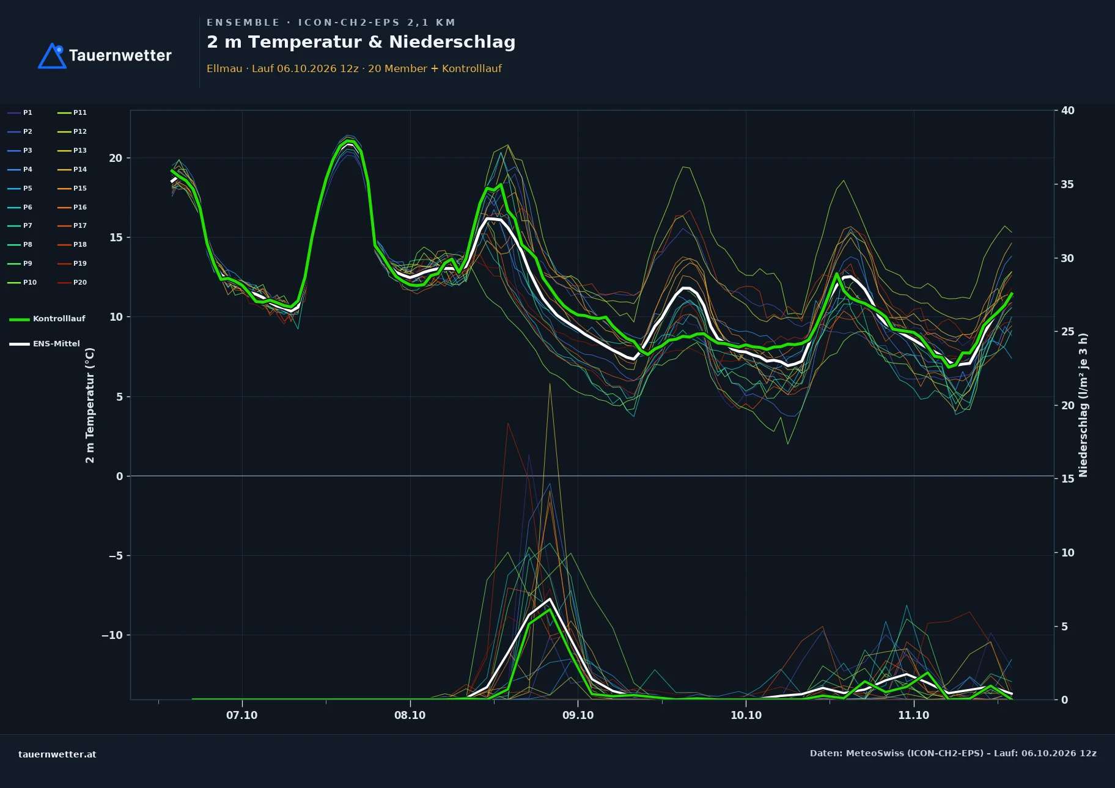The width and height of the screenshot is (1115, 788).
Task: Click the chart title 2 m Temperatur & Niederschlag
Action: [x=361, y=42]
